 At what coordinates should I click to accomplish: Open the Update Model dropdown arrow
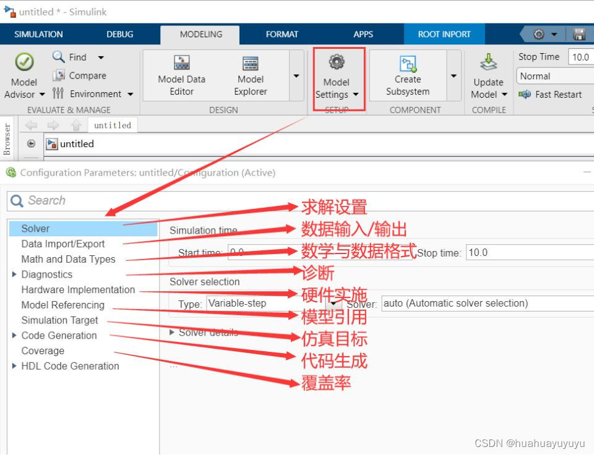[505, 94]
